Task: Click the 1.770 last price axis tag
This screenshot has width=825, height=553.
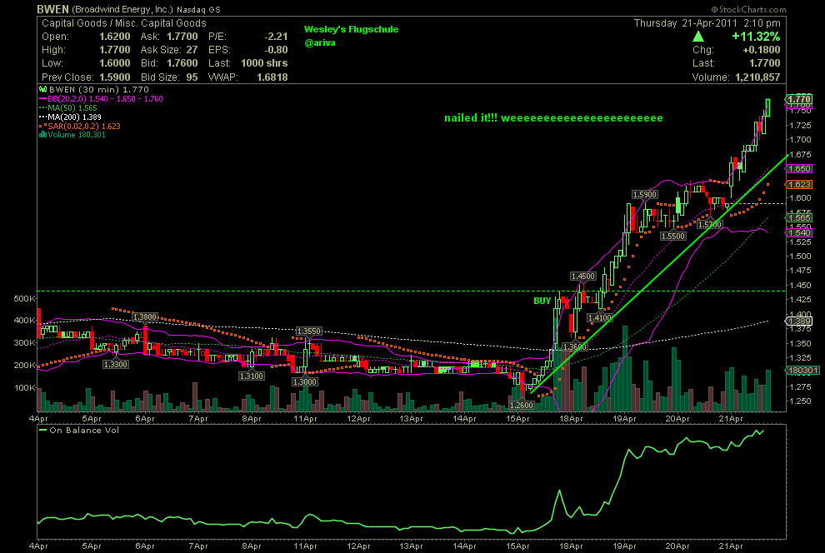Action: (x=799, y=99)
